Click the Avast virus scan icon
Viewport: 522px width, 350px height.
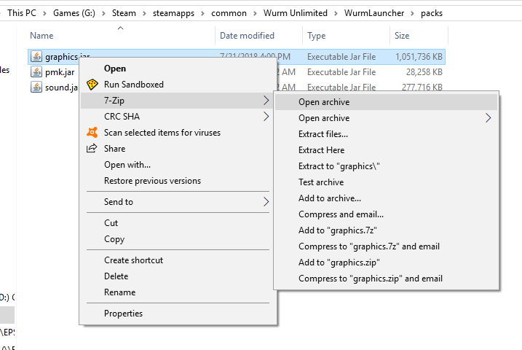pyautogui.click(x=92, y=132)
